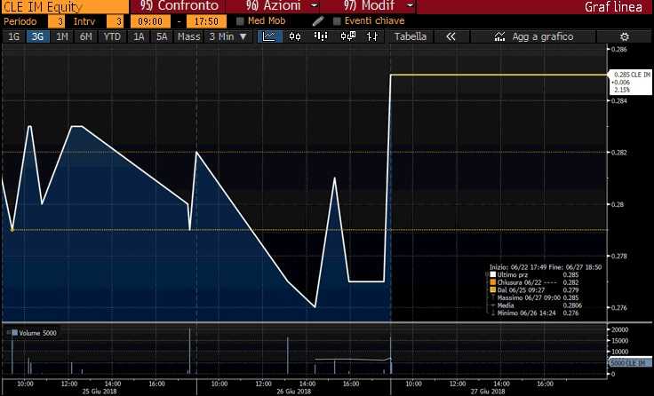The image size is (654, 396).
Task: Select the candle with annotation chart icon
Action: click(x=347, y=36)
